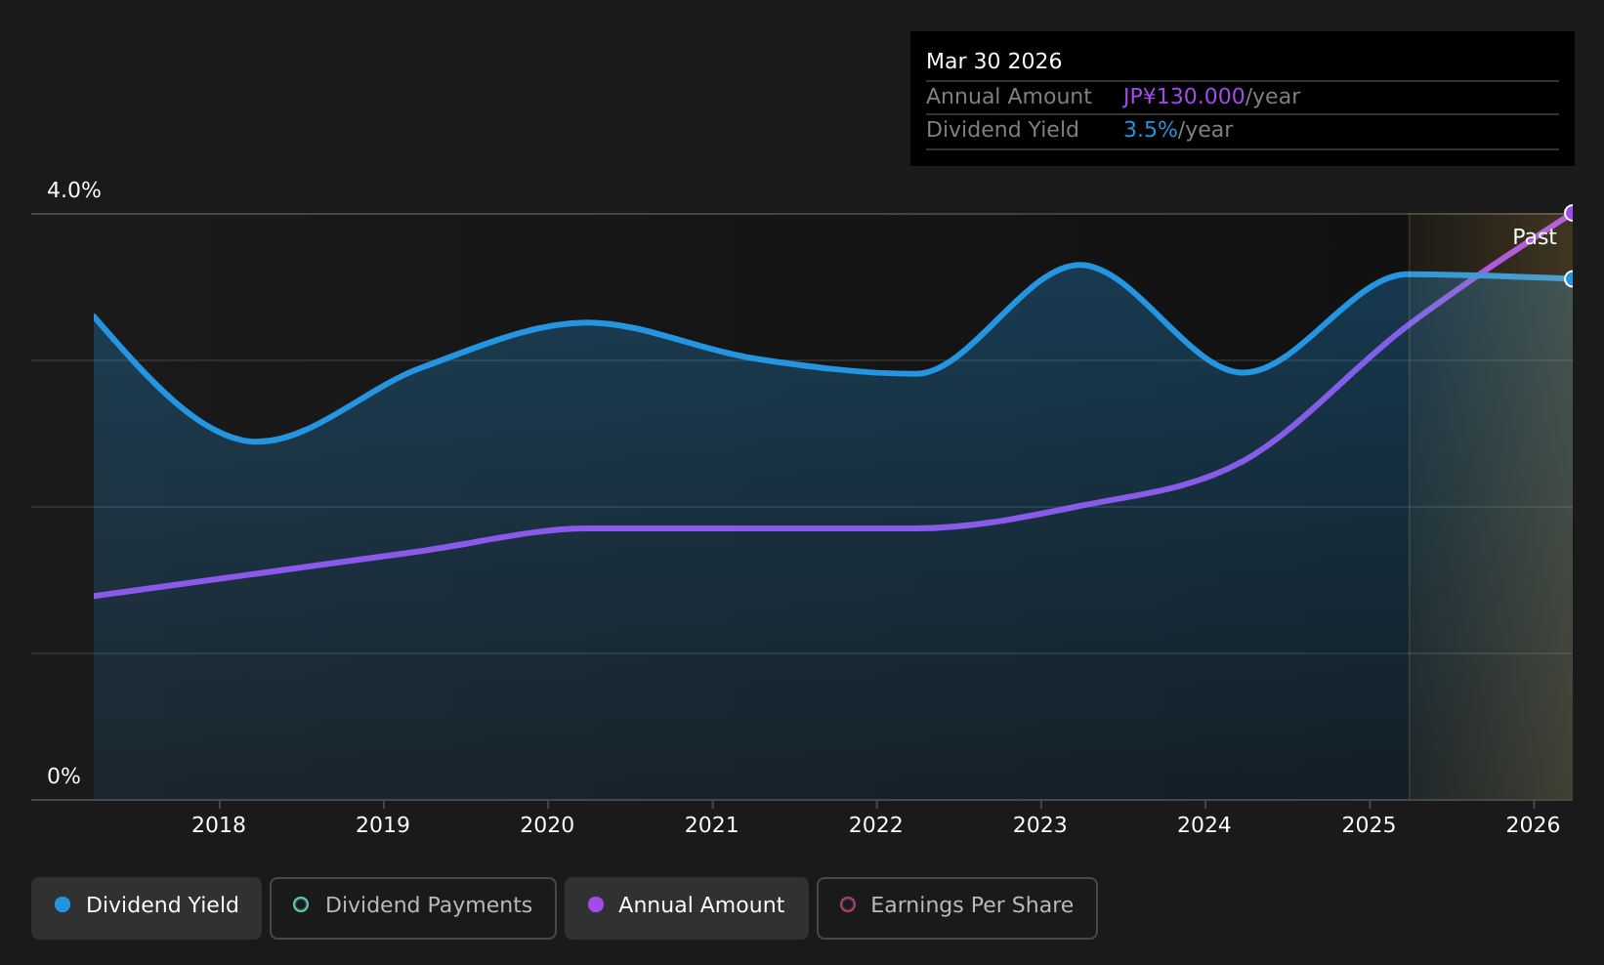The height and width of the screenshot is (965, 1604).
Task: Click the divider line between past and future
Action: 1410,488
